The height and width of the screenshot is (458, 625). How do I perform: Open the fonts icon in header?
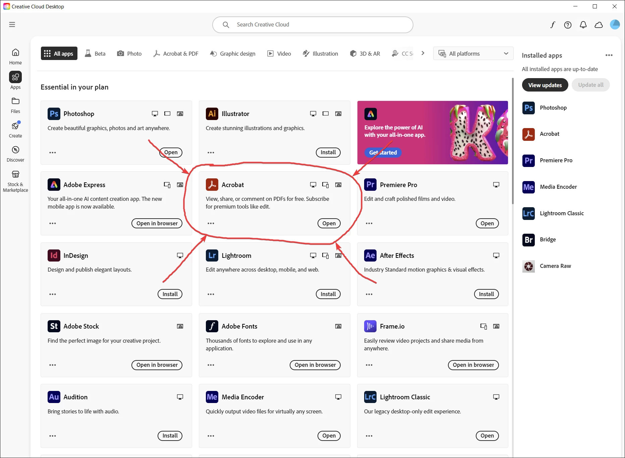pyautogui.click(x=553, y=25)
